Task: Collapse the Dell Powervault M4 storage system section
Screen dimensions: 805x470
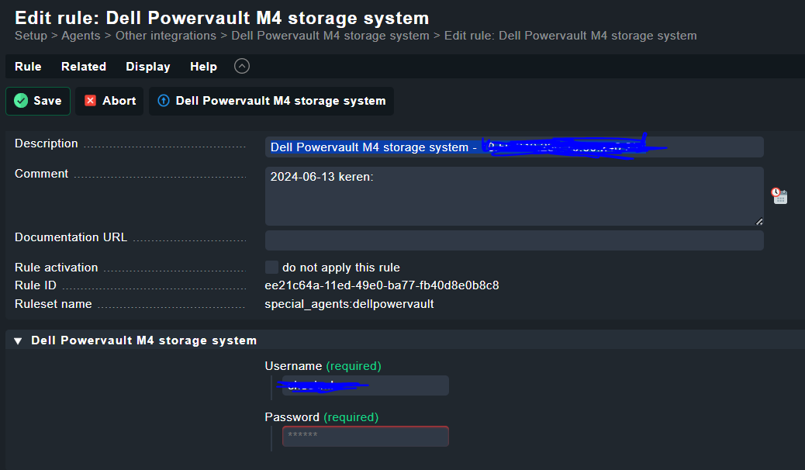Action: point(18,341)
